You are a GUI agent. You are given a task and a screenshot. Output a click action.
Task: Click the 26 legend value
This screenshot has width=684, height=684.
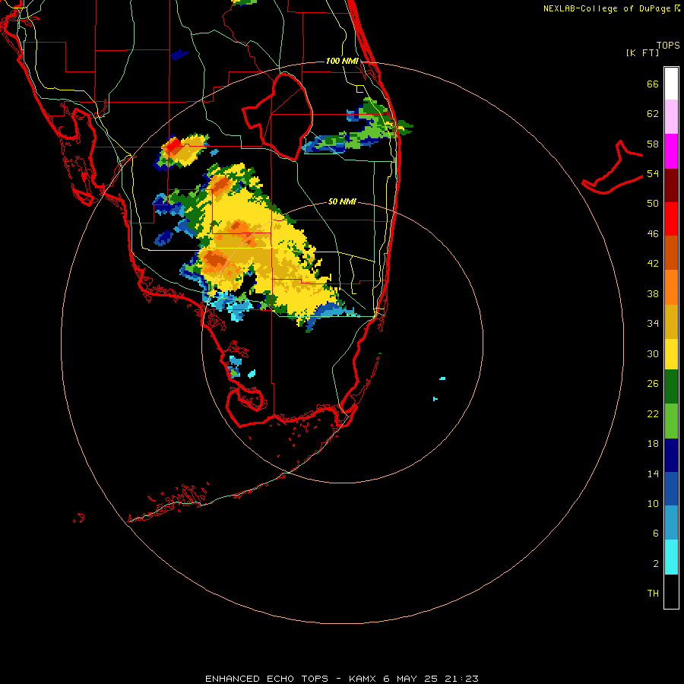pos(653,384)
